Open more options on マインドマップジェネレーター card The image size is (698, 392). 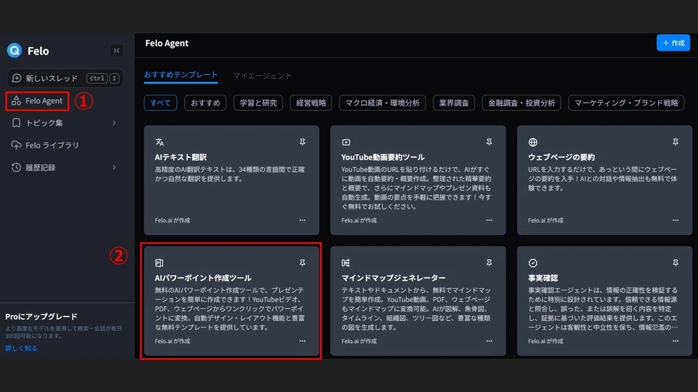tap(489, 341)
